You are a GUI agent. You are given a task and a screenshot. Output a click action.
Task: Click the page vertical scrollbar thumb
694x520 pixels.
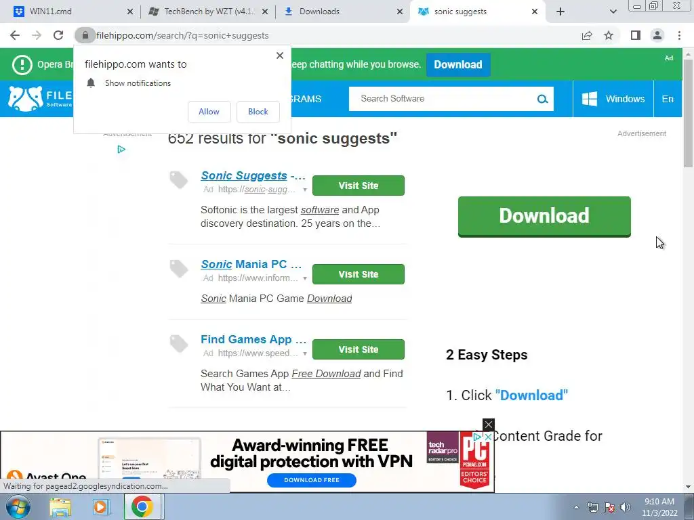[x=688, y=113]
